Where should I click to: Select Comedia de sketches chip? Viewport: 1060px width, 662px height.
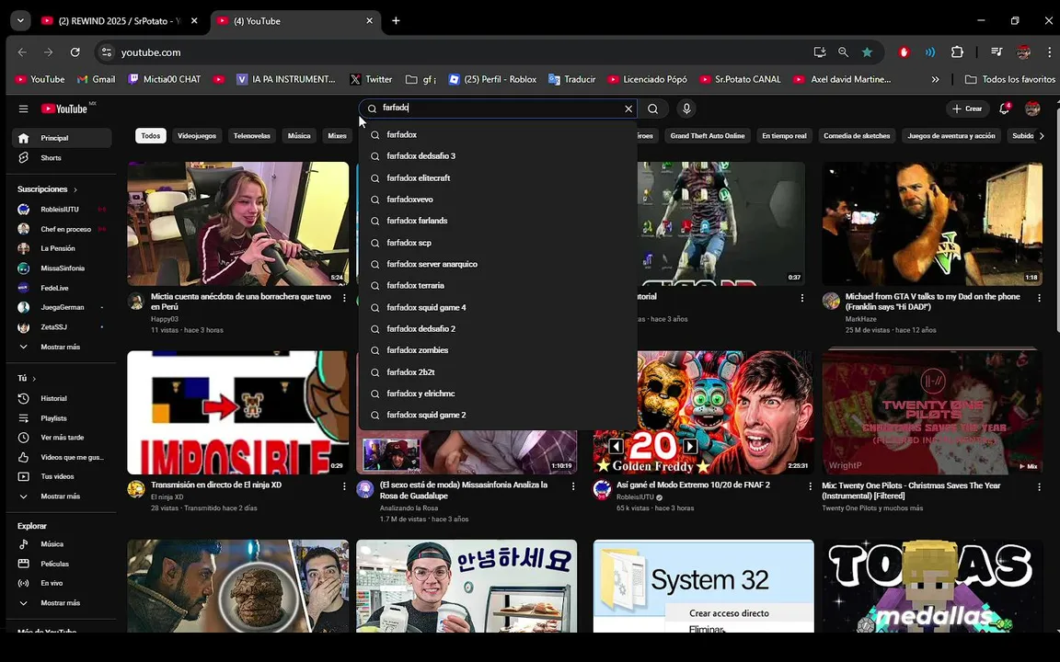tap(857, 136)
